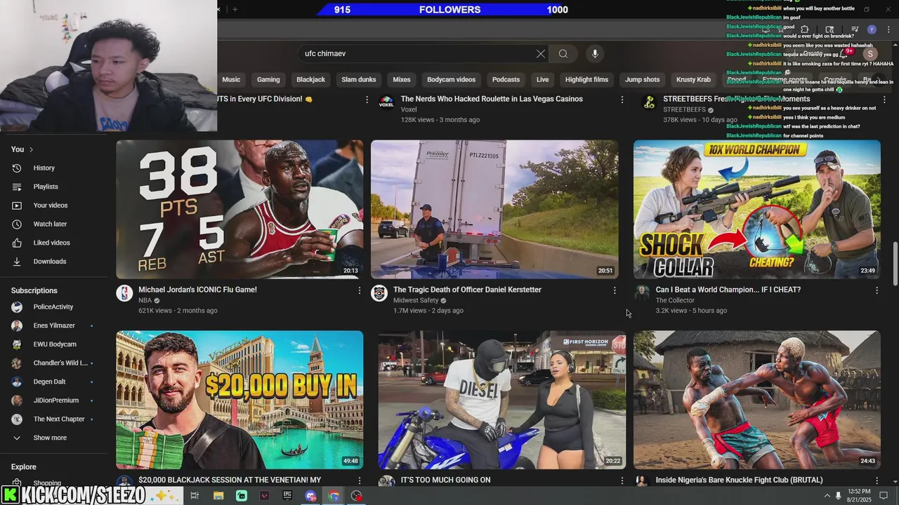Open Valorant from the taskbar

tap(265, 496)
